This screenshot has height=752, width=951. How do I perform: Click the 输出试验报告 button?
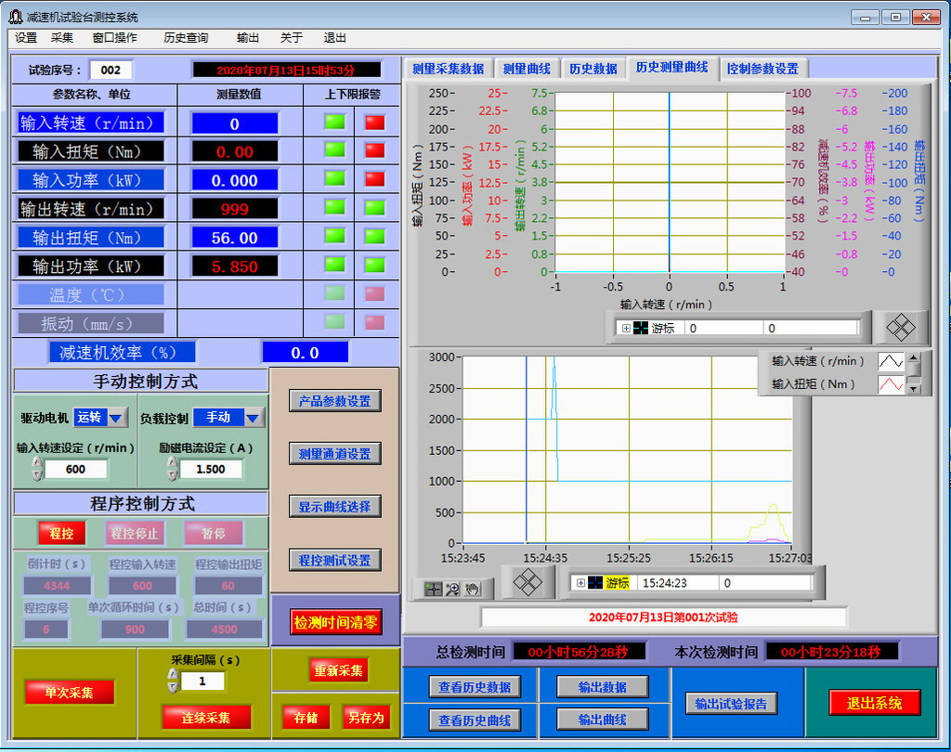731,704
